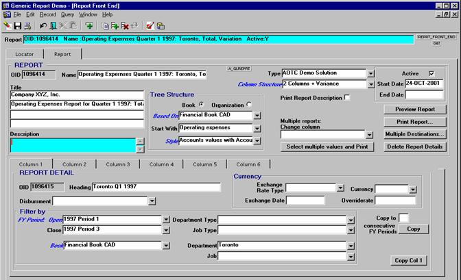Image resolution: width=461 pixels, height=280 pixels.
Task: Open the Disbursment dropdown
Action: pyautogui.click(x=152, y=201)
